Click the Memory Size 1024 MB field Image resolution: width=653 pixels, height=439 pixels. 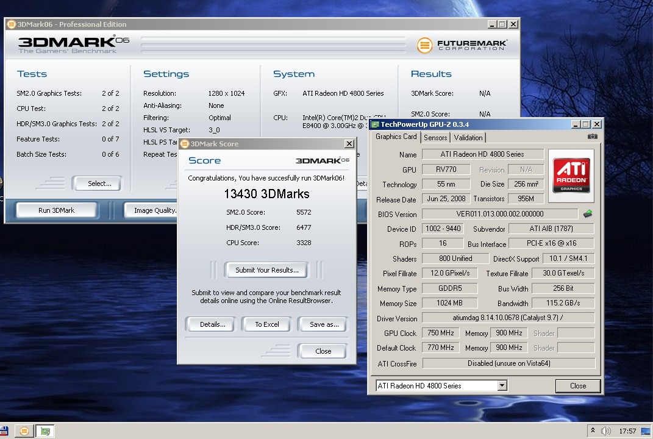click(x=450, y=303)
